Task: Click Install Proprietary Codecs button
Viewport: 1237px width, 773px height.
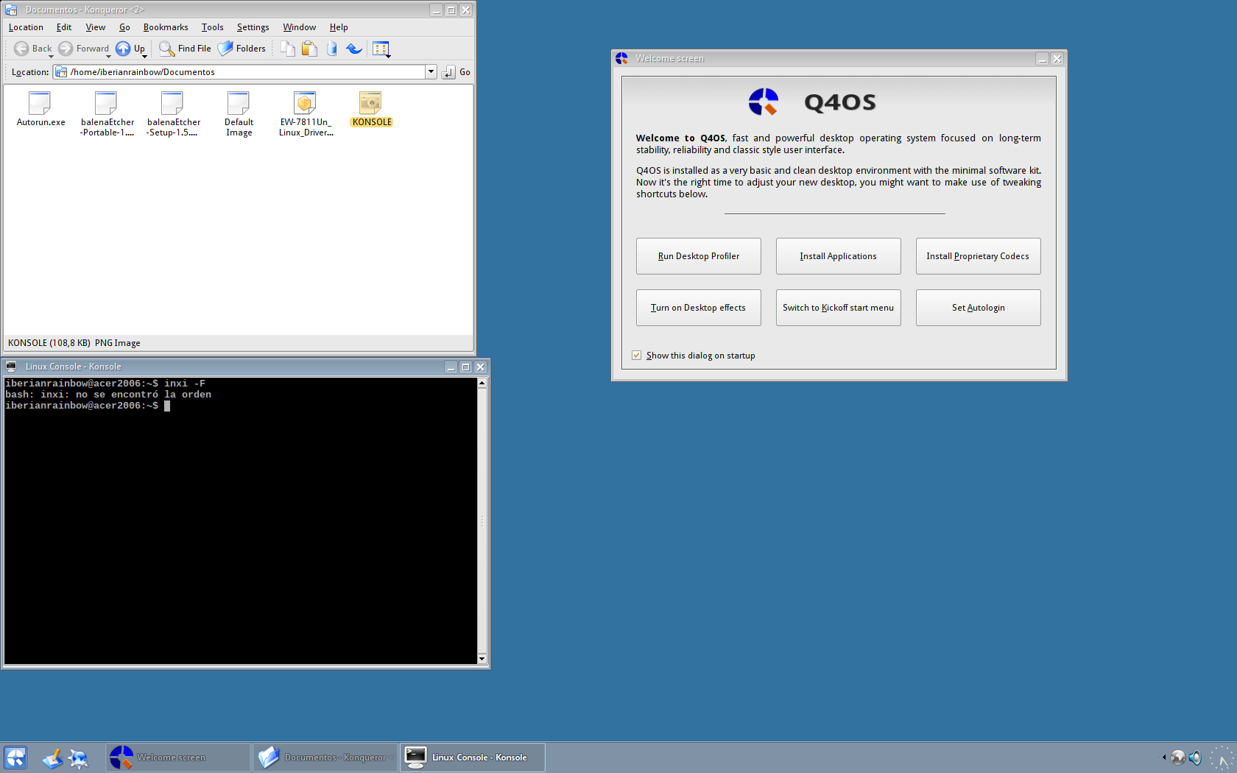Action: [978, 256]
